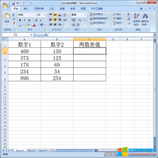The image size is (158, 158).
Task: Open the number format dropdown
Action: (x=85, y=15)
